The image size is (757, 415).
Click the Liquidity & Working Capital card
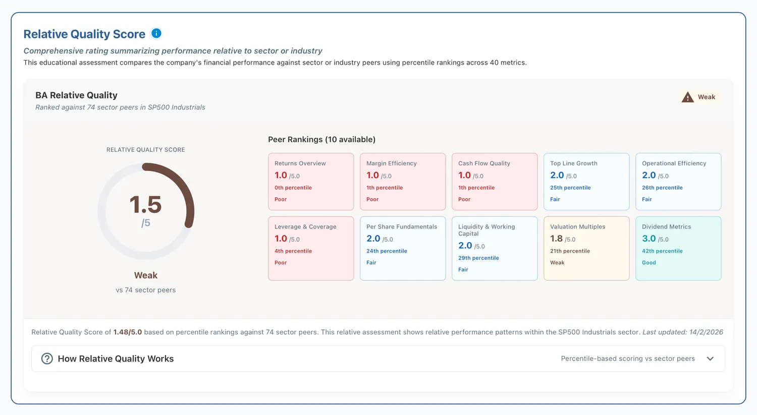click(495, 249)
